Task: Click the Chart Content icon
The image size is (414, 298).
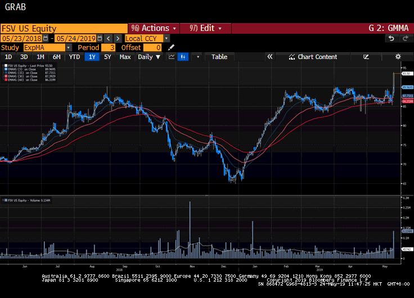Action: (x=292, y=57)
